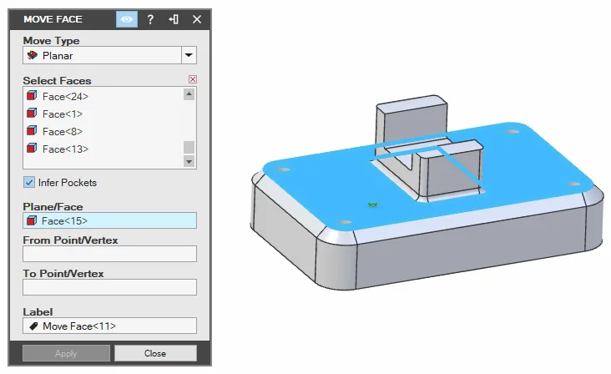
Task: Expand the Move Type dropdown arrow
Action: 189,55
